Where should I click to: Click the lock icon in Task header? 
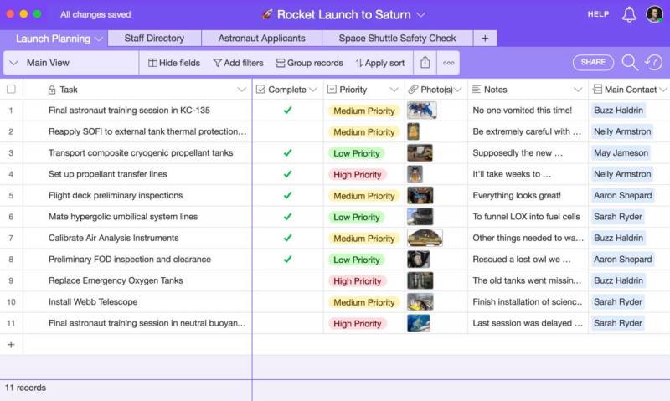52,90
